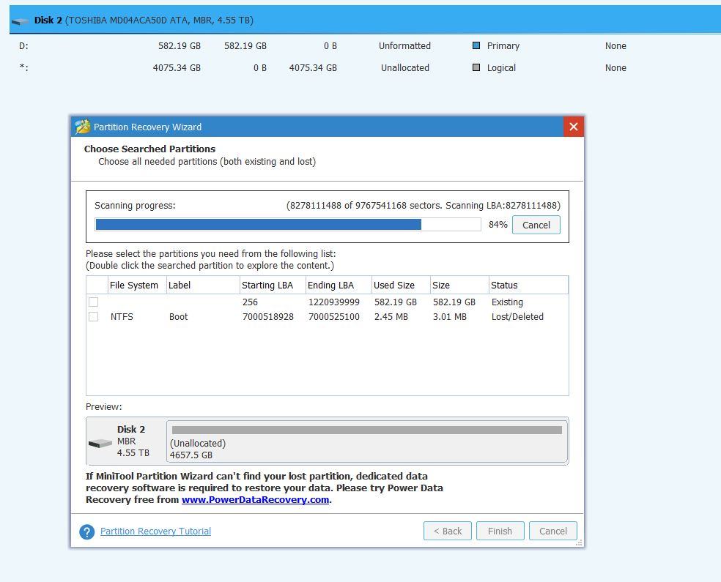Click the 4075.34 GB capacity cell

[x=177, y=67]
